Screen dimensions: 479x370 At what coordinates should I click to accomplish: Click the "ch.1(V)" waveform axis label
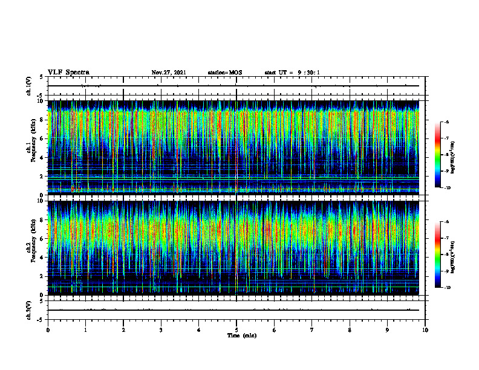(28, 86)
